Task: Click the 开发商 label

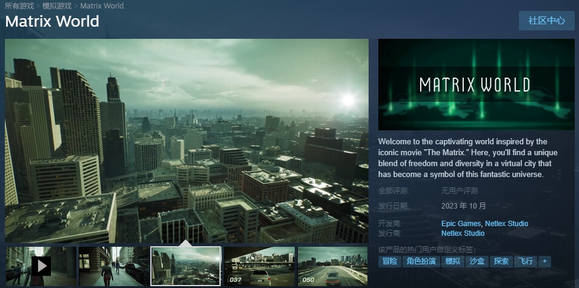Action: coord(390,224)
